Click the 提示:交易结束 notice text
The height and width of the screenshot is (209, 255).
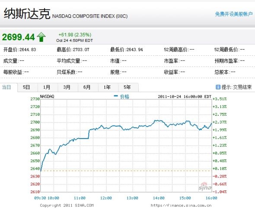click(x=236, y=87)
